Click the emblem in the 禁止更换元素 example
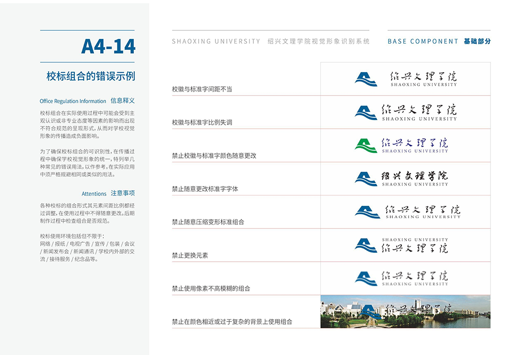Viewport: 519px width, 355px height. coord(366,245)
